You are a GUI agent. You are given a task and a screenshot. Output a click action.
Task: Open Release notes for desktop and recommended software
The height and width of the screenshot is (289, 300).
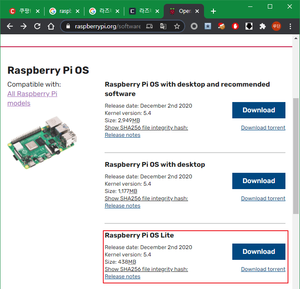[123, 135]
